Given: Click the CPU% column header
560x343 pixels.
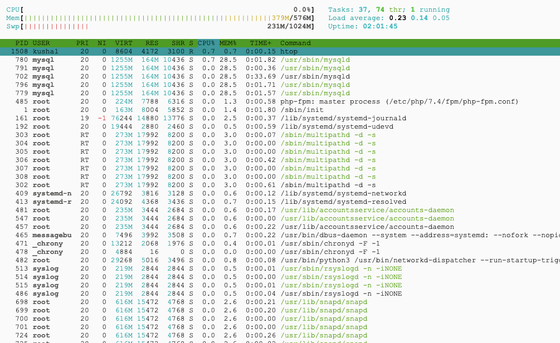Looking at the screenshot, I should click(x=206, y=43).
